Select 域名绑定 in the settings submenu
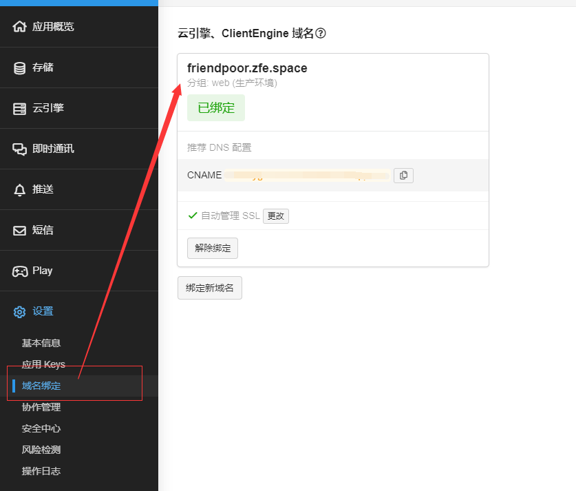 [x=41, y=386]
